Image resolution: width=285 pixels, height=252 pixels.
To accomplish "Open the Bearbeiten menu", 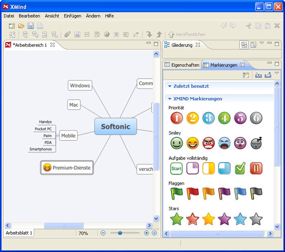I will [29, 16].
